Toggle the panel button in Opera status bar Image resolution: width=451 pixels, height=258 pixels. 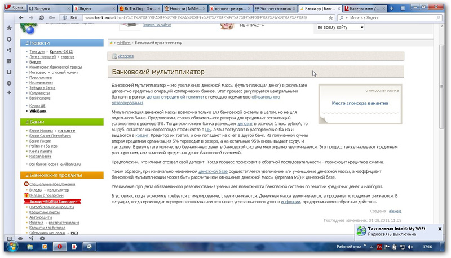click(x=9, y=238)
